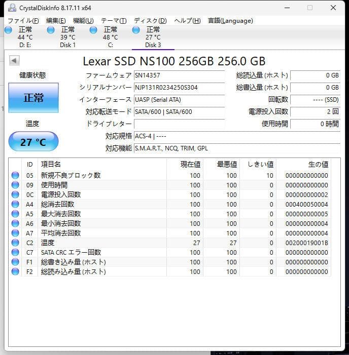This screenshot has height=355, width=349.
Task: Open the 言語(Language) menu
Action: pos(230,21)
